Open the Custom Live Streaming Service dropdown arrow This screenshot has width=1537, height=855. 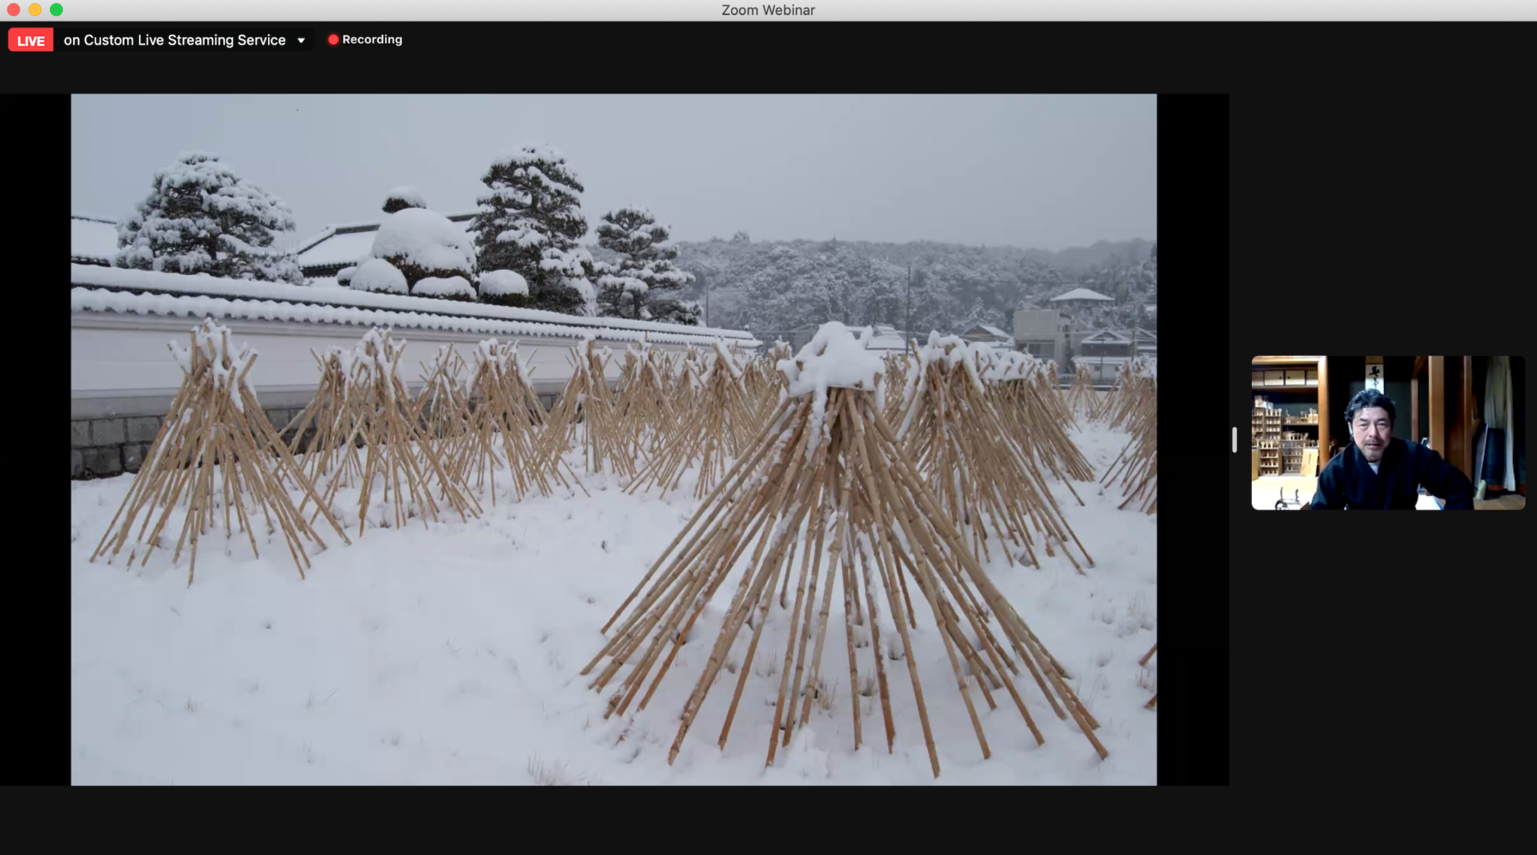click(x=301, y=40)
